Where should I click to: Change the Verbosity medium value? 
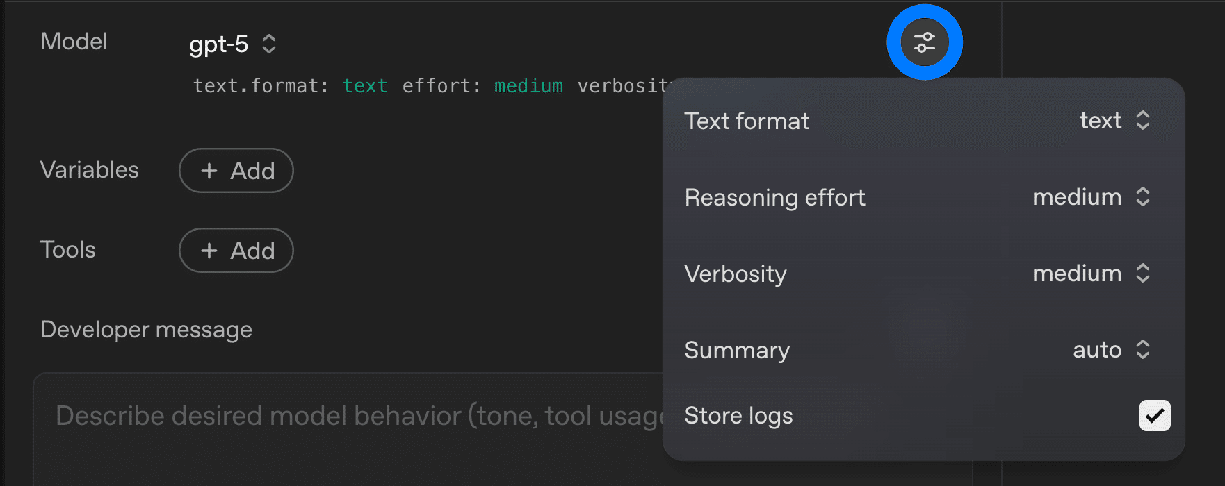(1077, 274)
